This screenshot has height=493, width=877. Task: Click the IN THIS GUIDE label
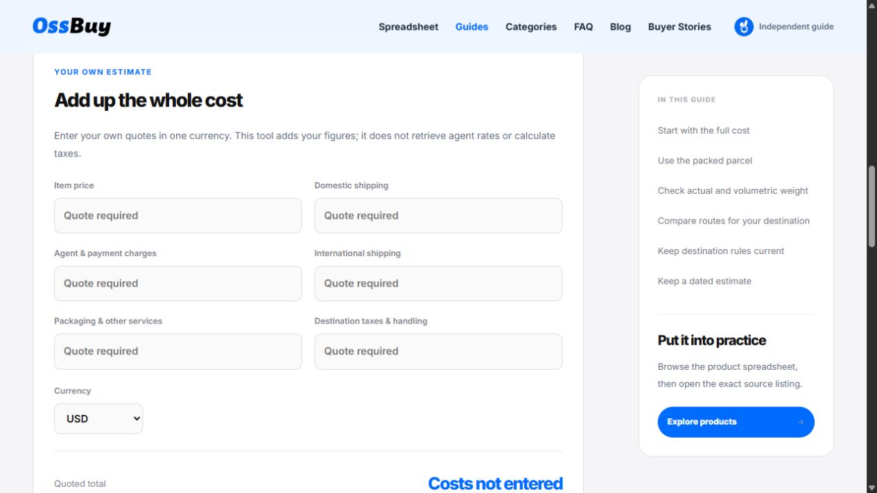point(686,100)
